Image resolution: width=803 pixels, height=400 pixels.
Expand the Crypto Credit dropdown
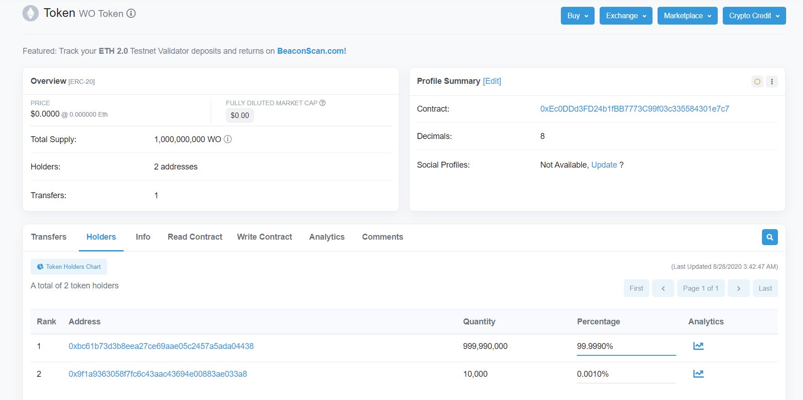coord(754,15)
